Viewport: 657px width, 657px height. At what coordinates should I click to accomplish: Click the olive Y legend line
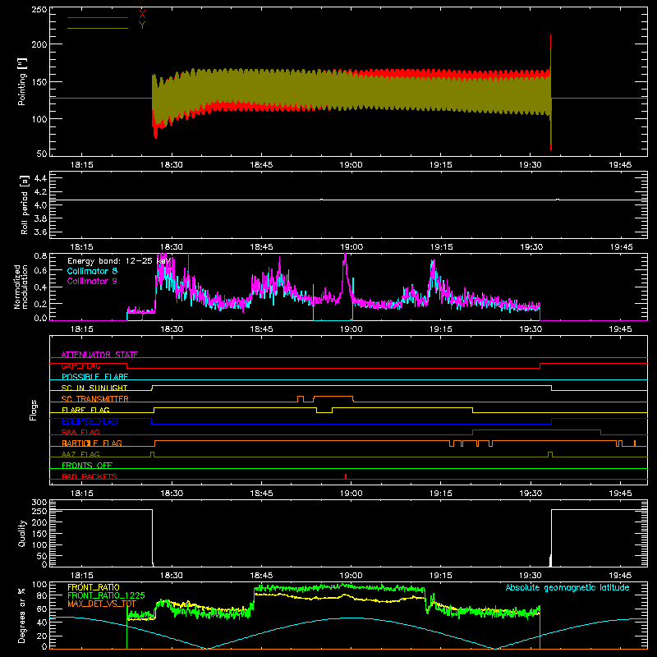pyautogui.click(x=98, y=29)
